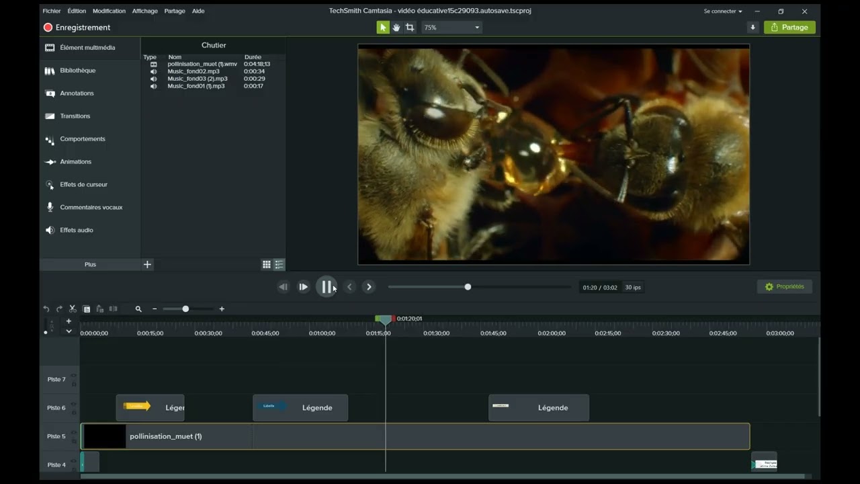The image size is (860, 484).
Task: Open the Commentaires vocaux panel
Action: 91,208
